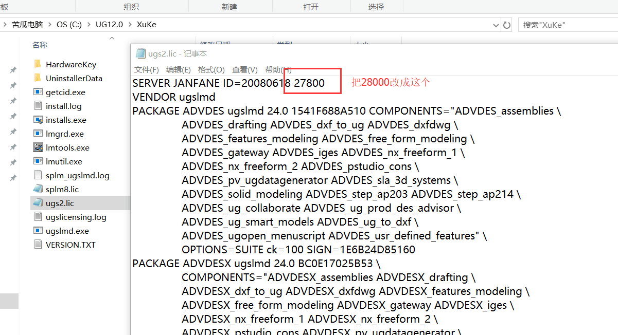
Task: Open the 查看(V) menu in Notepad
Action: pyautogui.click(x=242, y=69)
